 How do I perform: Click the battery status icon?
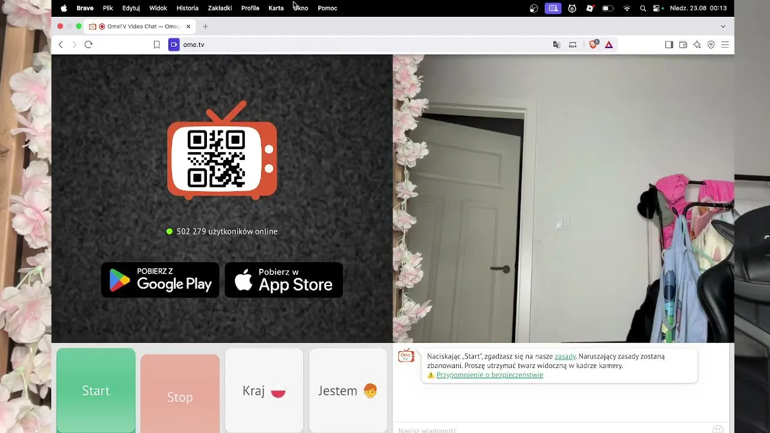608,8
